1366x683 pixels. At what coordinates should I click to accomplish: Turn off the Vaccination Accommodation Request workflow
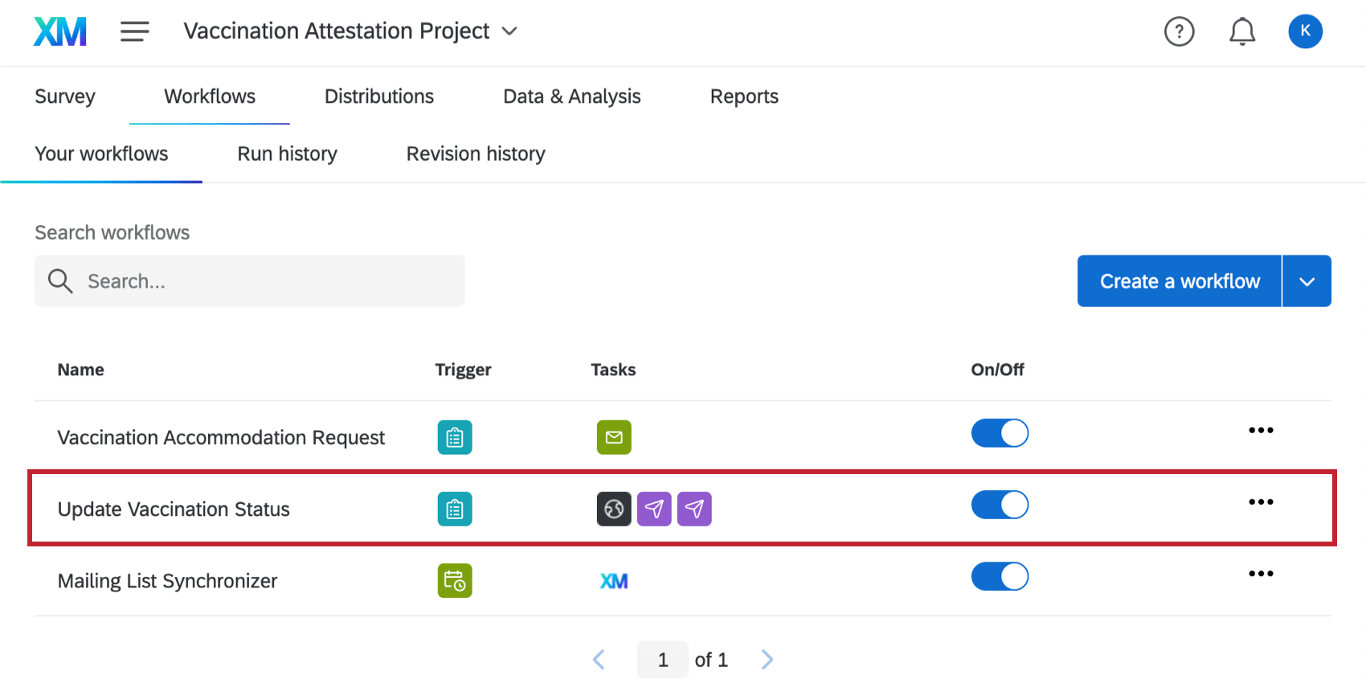1000,433
